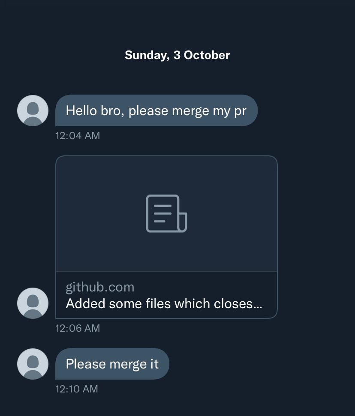Select the "Please merge it" message bubble
Image resolution: width=355 pixels, height=416 pixels.
[112, 364]
